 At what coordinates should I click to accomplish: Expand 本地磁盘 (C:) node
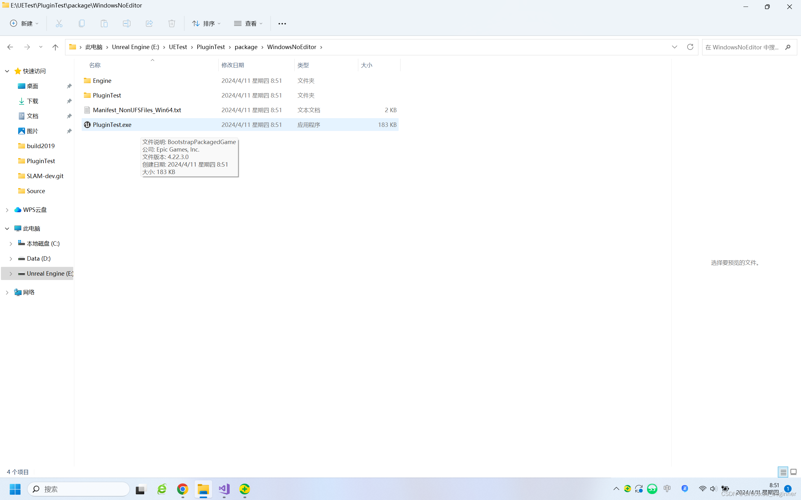[x=11, y=244]
